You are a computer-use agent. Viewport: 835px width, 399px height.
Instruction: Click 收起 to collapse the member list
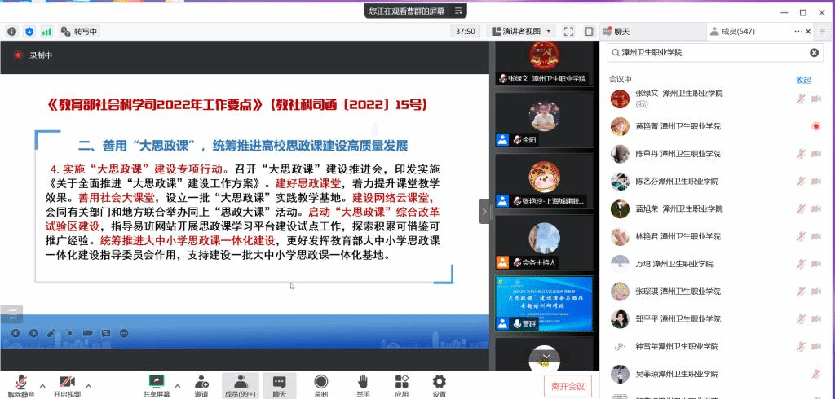pyautogui.click(x=803, y=80)
